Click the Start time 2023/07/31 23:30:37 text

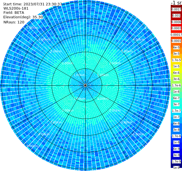(32, 4)
